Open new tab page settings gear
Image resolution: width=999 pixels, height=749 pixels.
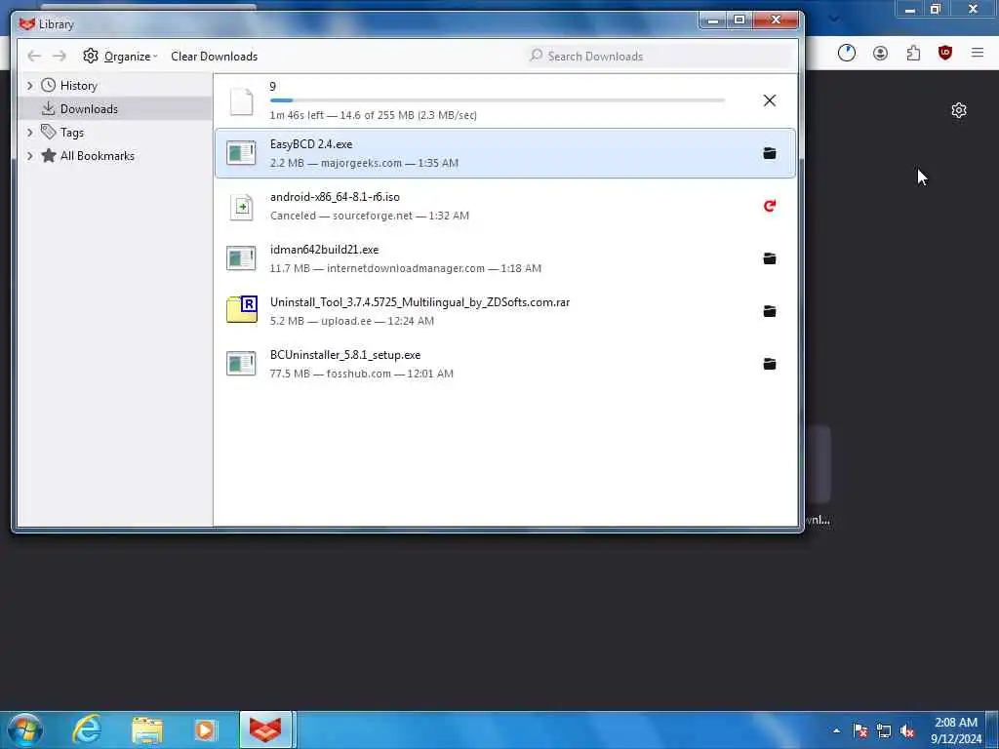pyautogui.click(x=959, y=110)
